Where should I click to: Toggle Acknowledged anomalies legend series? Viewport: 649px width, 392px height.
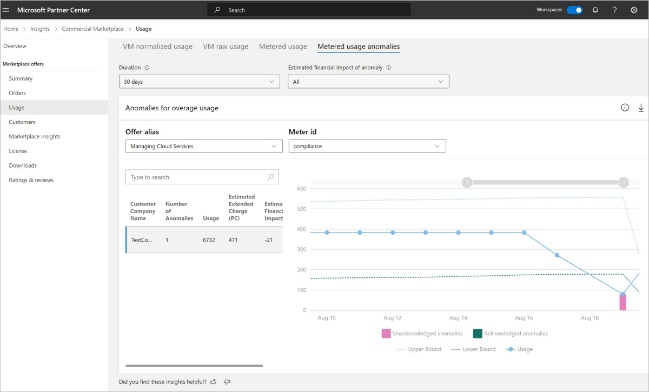tap(510, 334)
